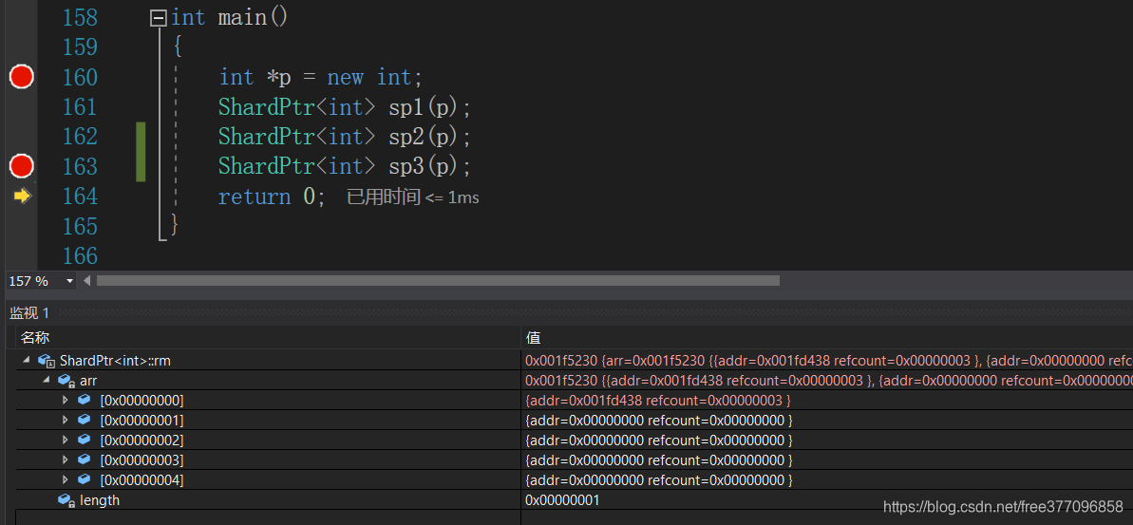Expand the [0x00000003] array element

coord(66,460)
